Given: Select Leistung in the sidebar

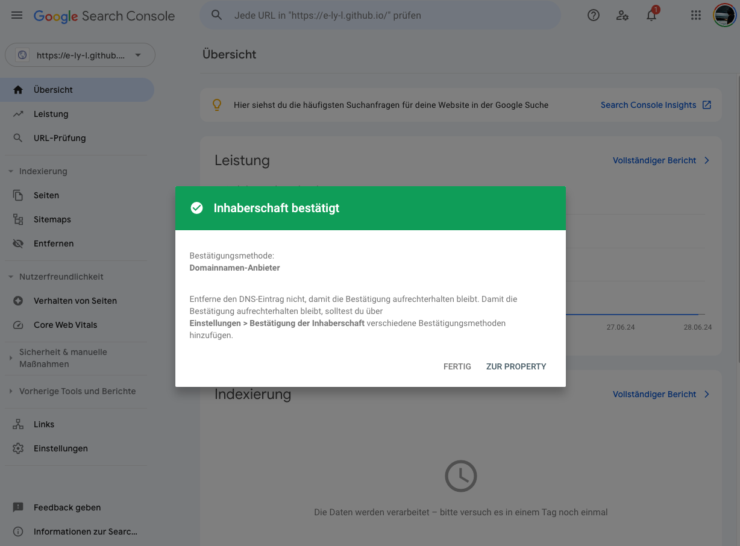Looking at the screenshot, I should click(x=51, y=114).
